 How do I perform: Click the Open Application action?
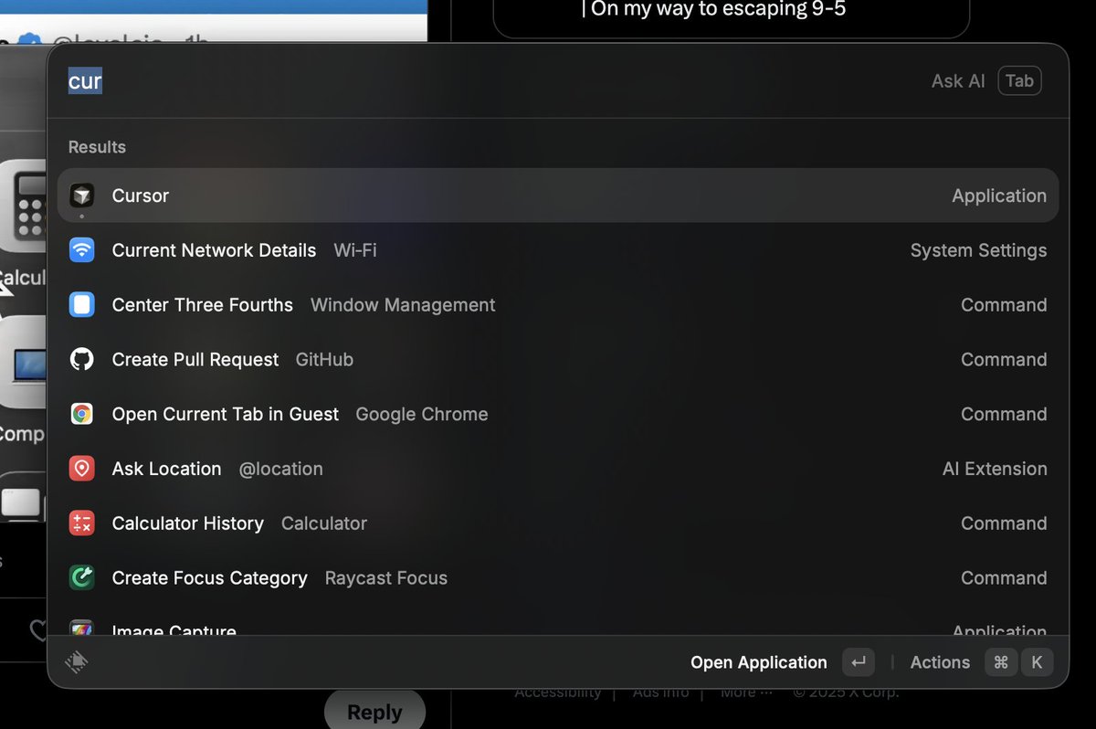[758, 662]
